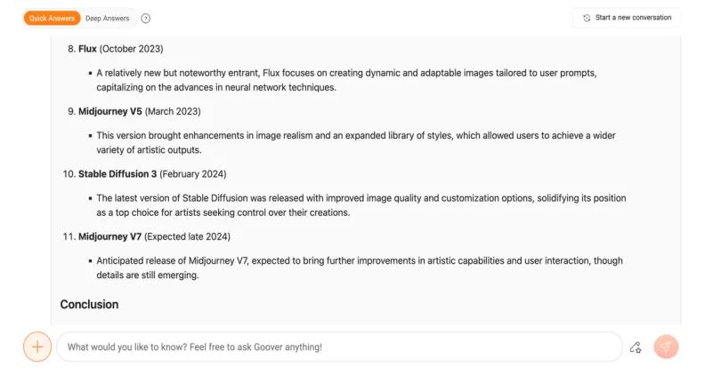Screen dimensions: 705x375
Task: Click the orange plus circle icon
Action: (37, 347)
